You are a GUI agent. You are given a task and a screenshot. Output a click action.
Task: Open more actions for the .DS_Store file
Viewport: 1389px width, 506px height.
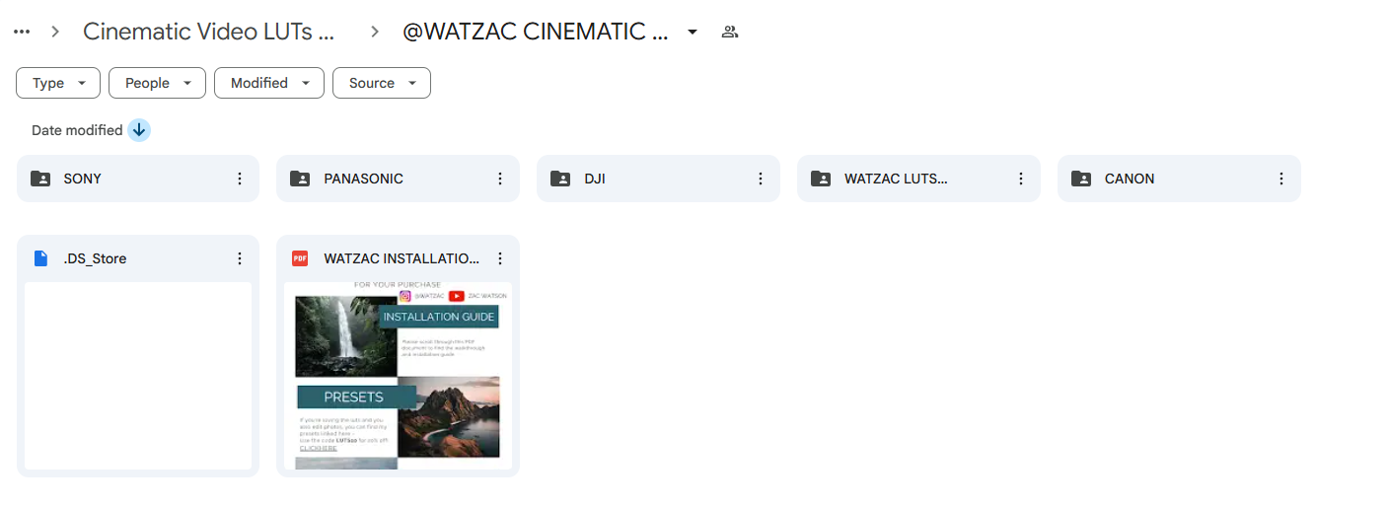240,258
